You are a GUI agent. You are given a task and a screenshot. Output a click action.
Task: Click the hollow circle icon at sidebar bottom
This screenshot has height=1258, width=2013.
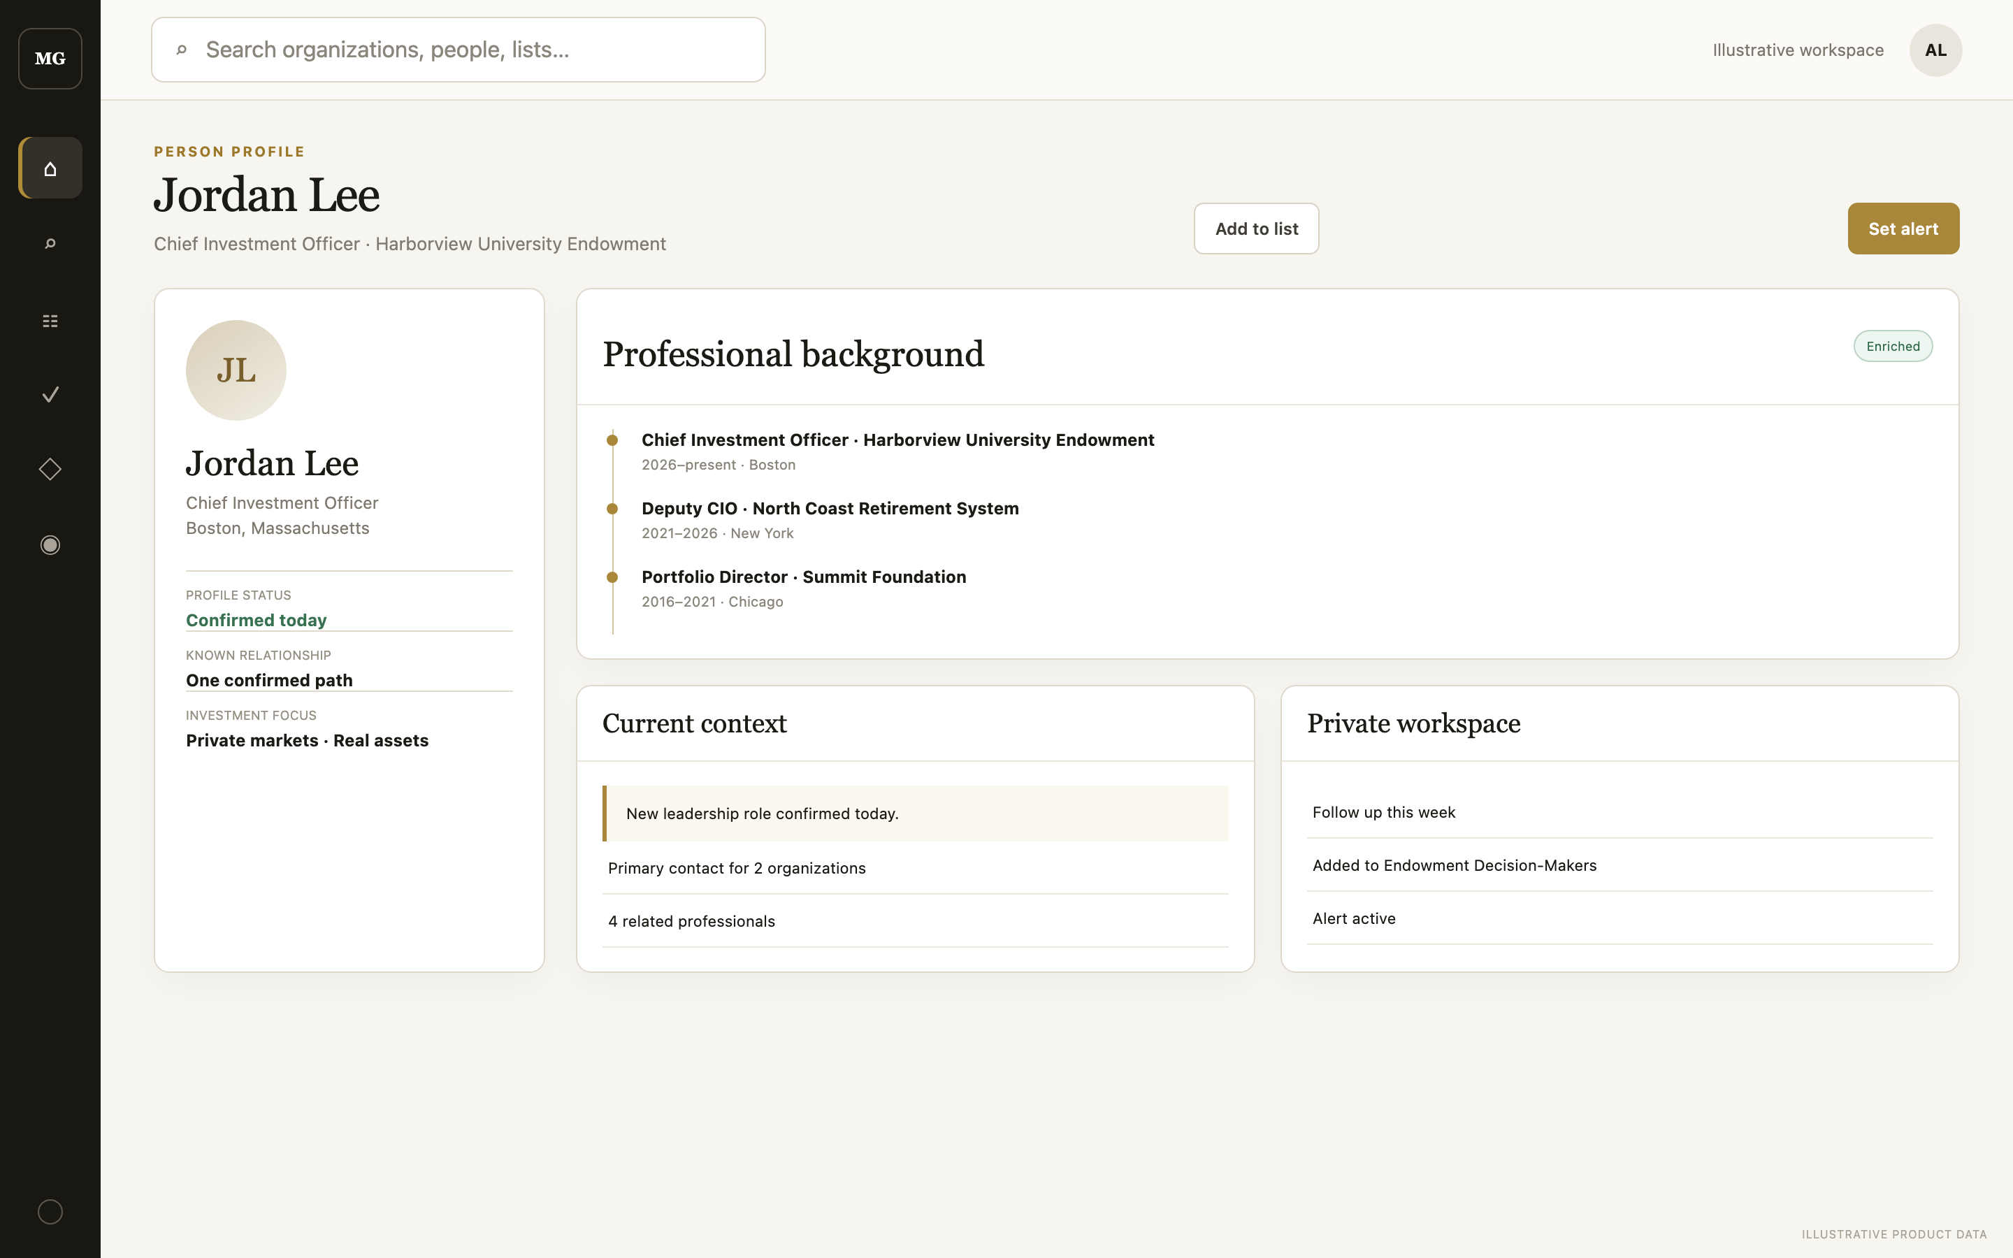pyautogui.click(x=50, y=1211)
